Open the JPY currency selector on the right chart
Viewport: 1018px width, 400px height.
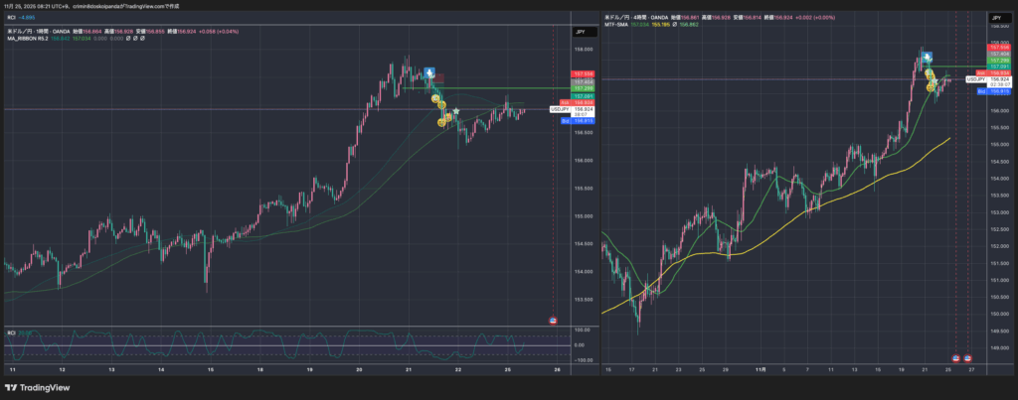click(995, 19)
